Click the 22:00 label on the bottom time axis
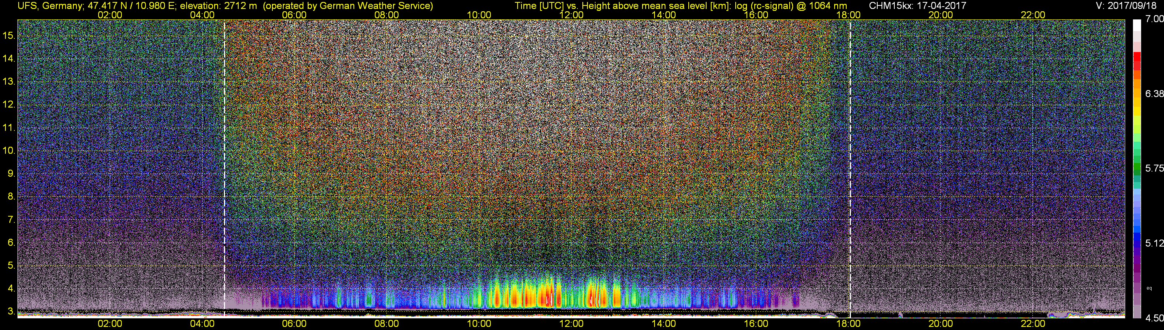Viewport: 1164px width, 330px height. click(1033, 324)
